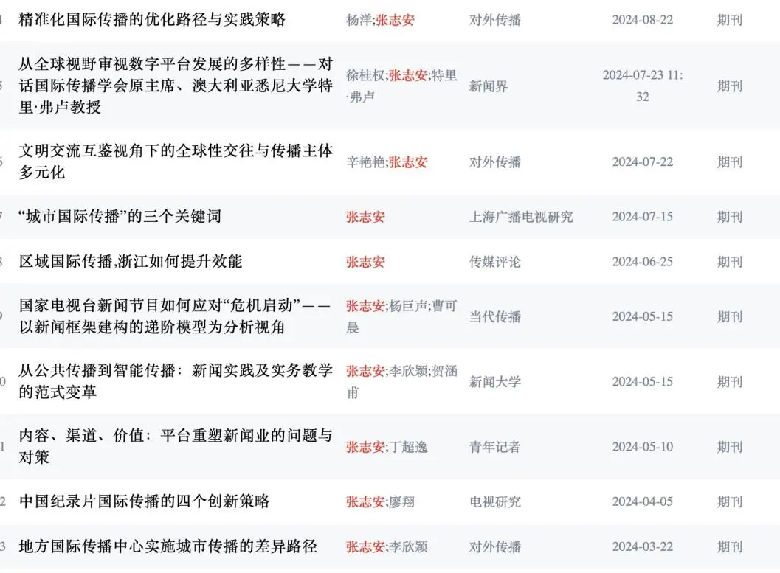The image size is (780, 573).
Task: Click journal 电视研究
Action: coord(495,501)
